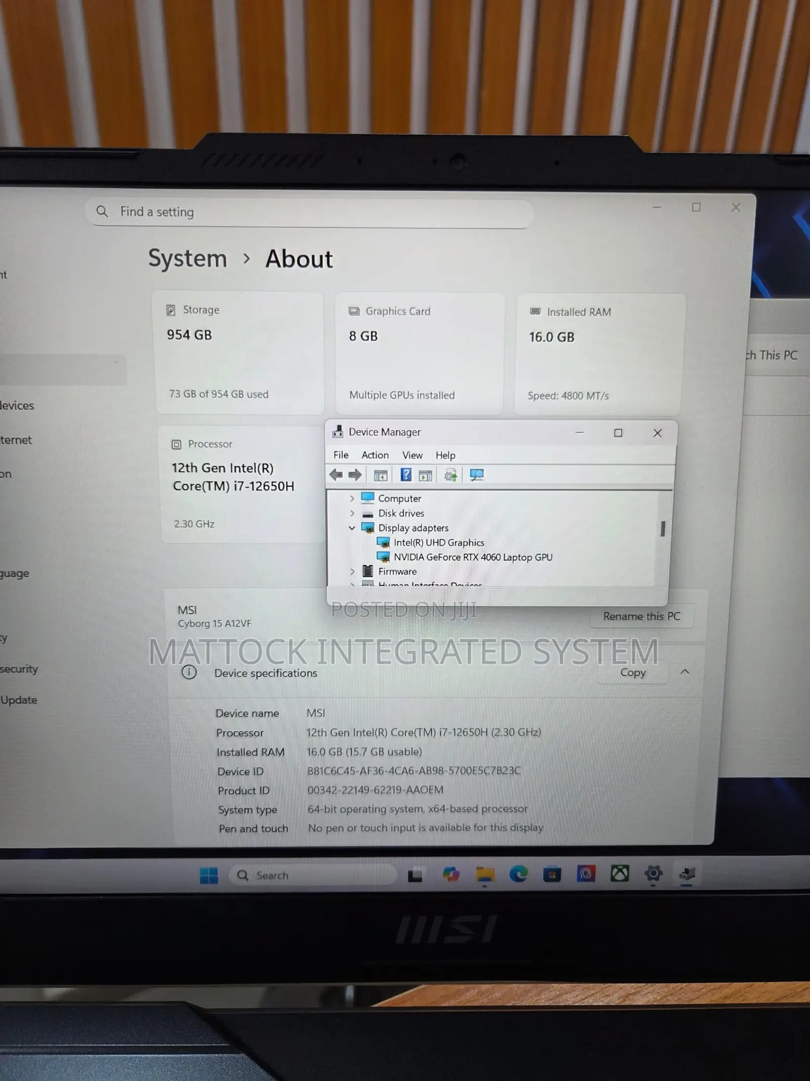Click System in the breadcrumb

click(x=188, y=259)
